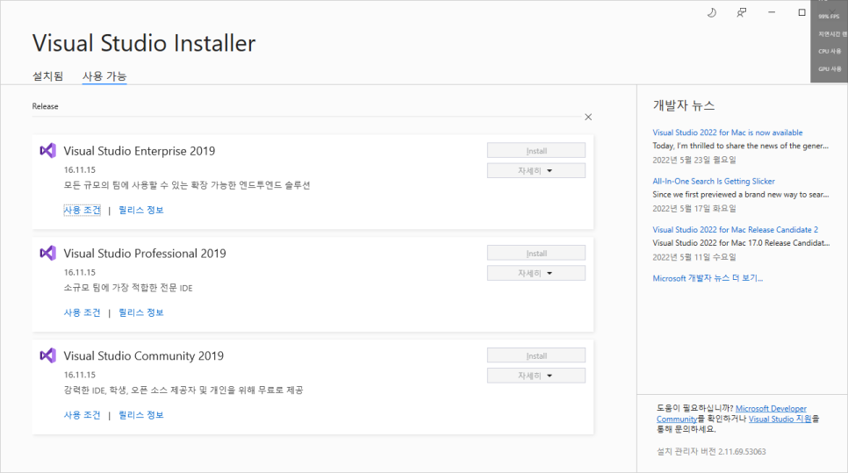Click Visual Studio Professional 2019 logo icon
The height and width of the screenshot is (473, 848).
[47, 253]
